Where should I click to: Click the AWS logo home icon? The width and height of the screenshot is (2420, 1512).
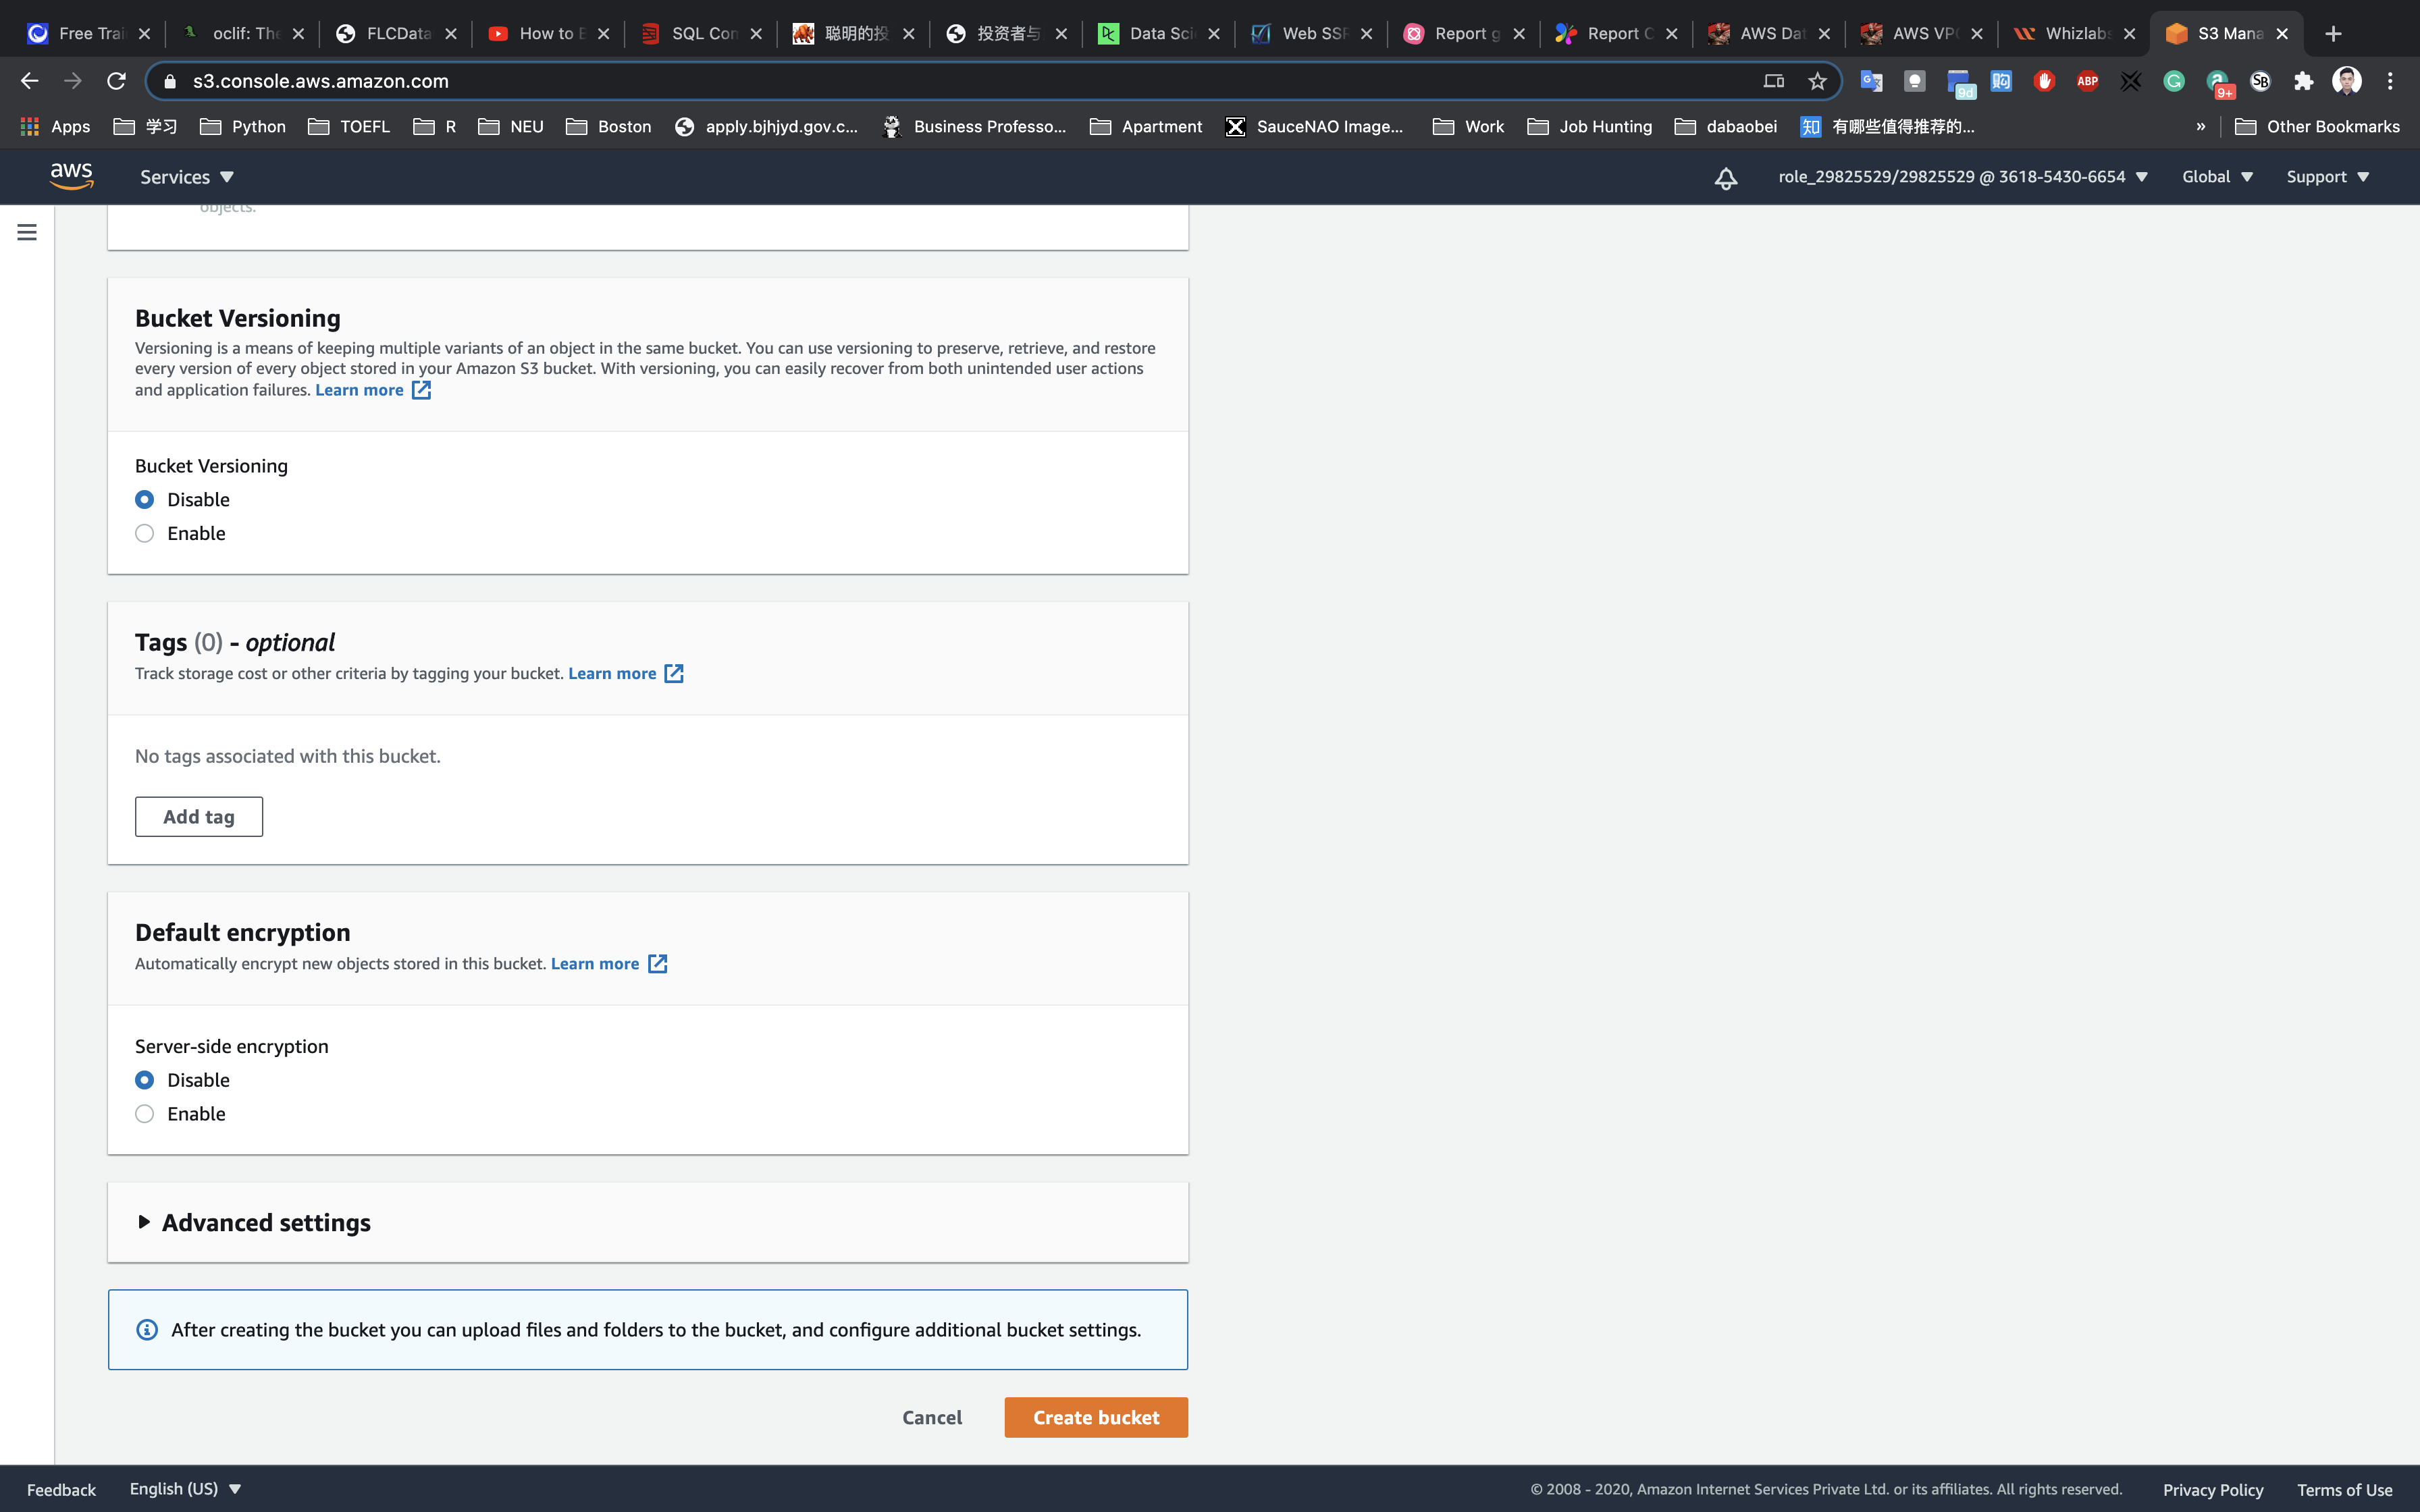pos(71,176)
